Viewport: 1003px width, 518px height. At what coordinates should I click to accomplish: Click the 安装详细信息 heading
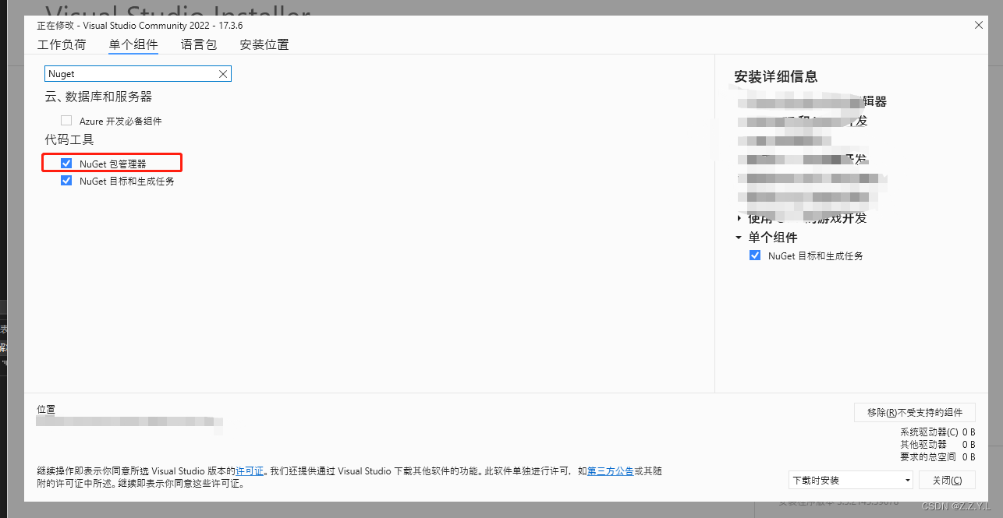click(776, 76)
